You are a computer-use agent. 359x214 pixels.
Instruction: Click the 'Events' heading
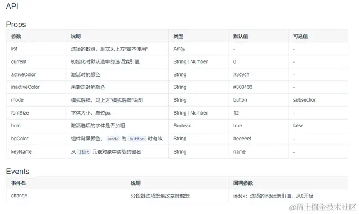tap(17, 172)
